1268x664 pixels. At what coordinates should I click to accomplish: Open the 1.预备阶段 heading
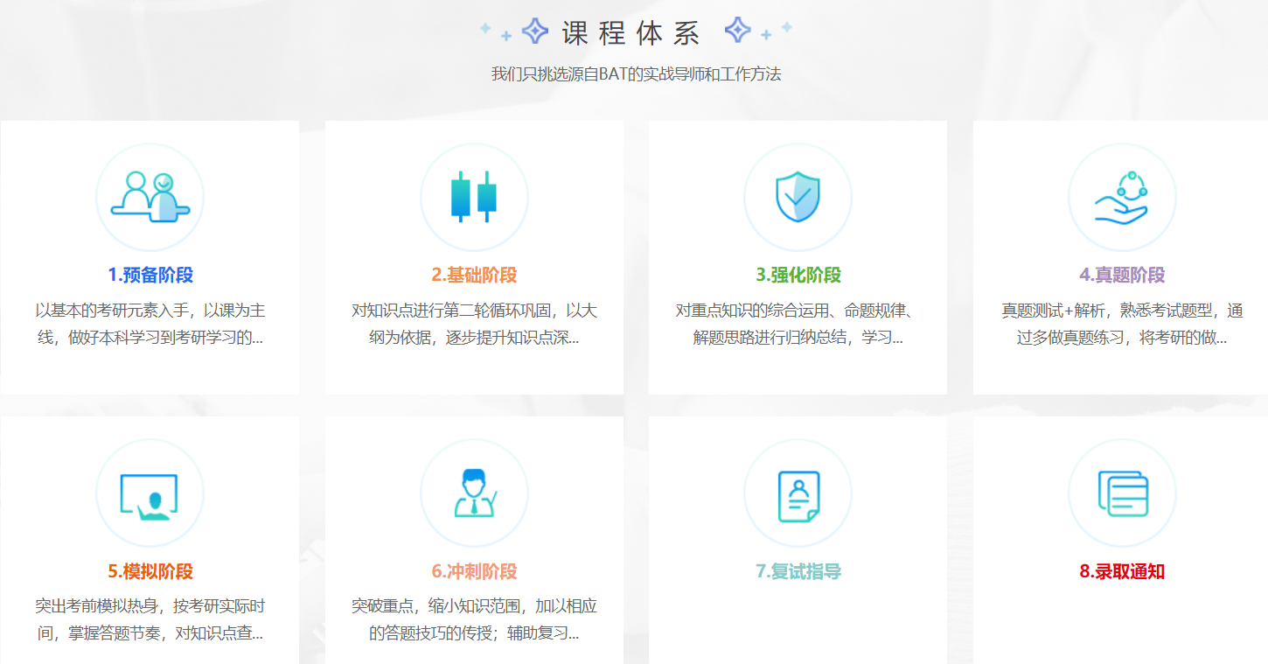[x=150, y=275]
